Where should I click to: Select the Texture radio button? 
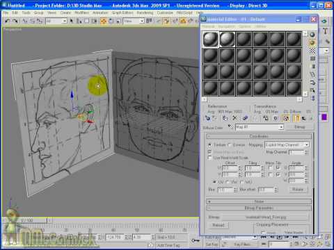[x=209, y=145]
